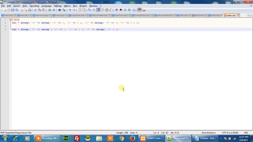Place cursor on line 4 $a2 code
The image size is (253, 142).
(65, 30)
